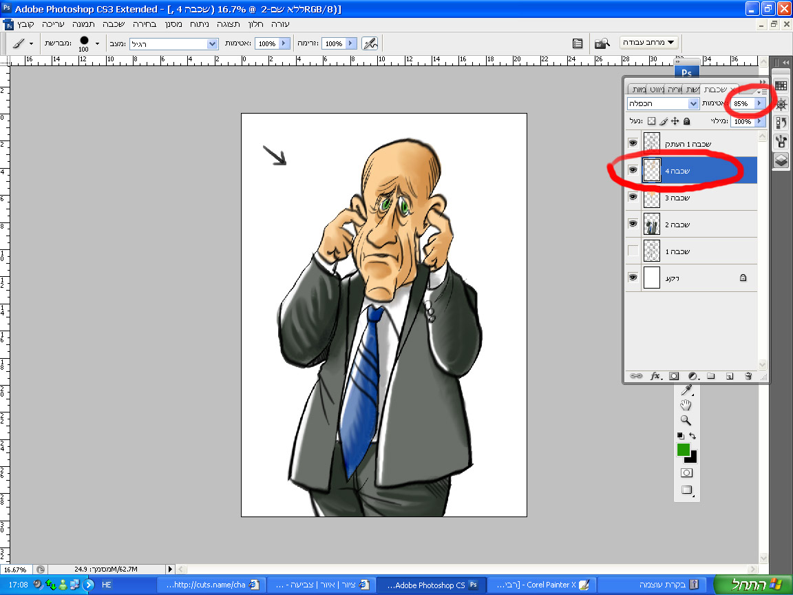Screen dimensions: 793x595
Task: Open the שכבה Layer menu
Action: [x=114, y=24]
